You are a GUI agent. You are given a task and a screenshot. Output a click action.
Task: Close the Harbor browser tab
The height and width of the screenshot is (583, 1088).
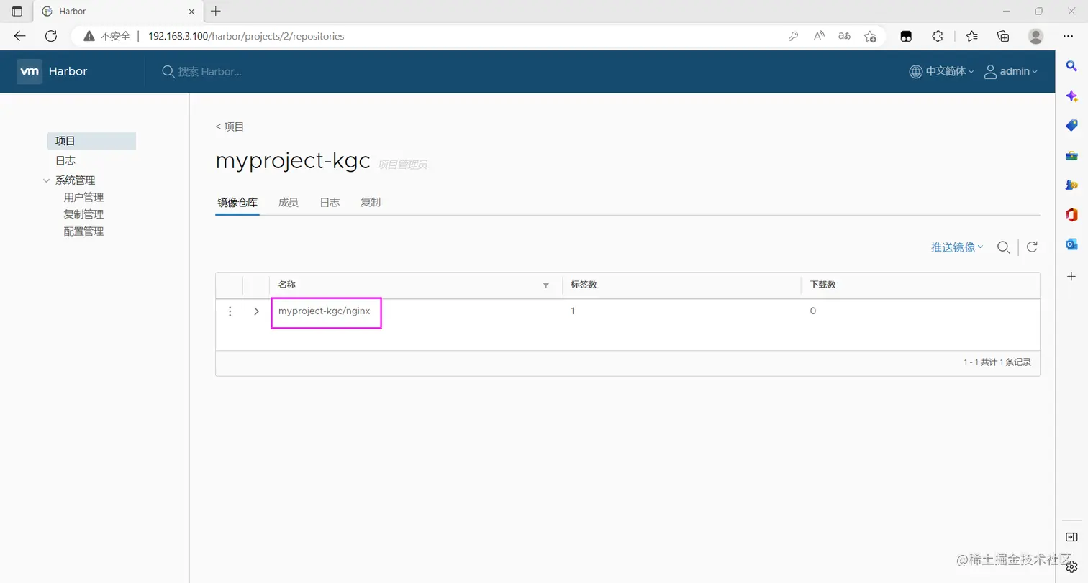tap(191, 12)
